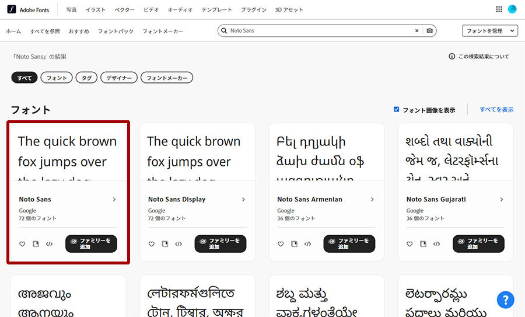
Task: Open visual search camera icon
Action: coord(429,30)
